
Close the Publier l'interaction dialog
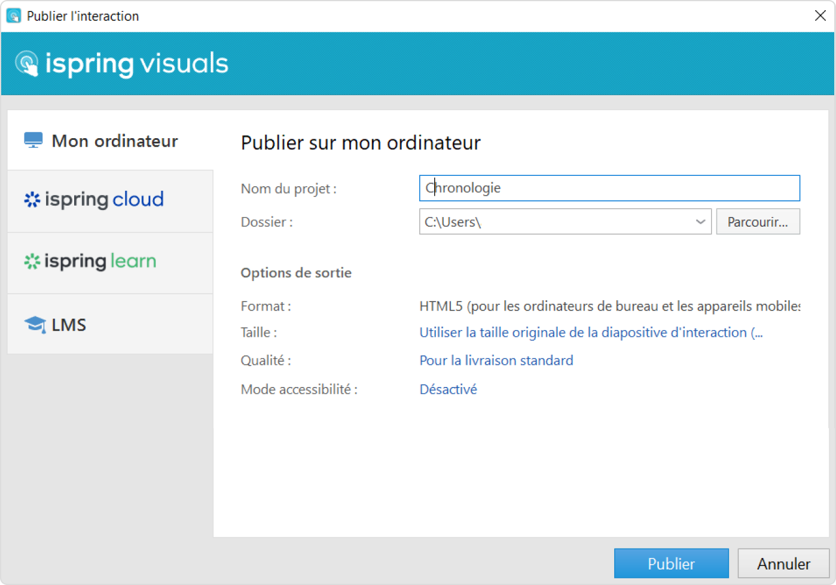pos(820,16)
